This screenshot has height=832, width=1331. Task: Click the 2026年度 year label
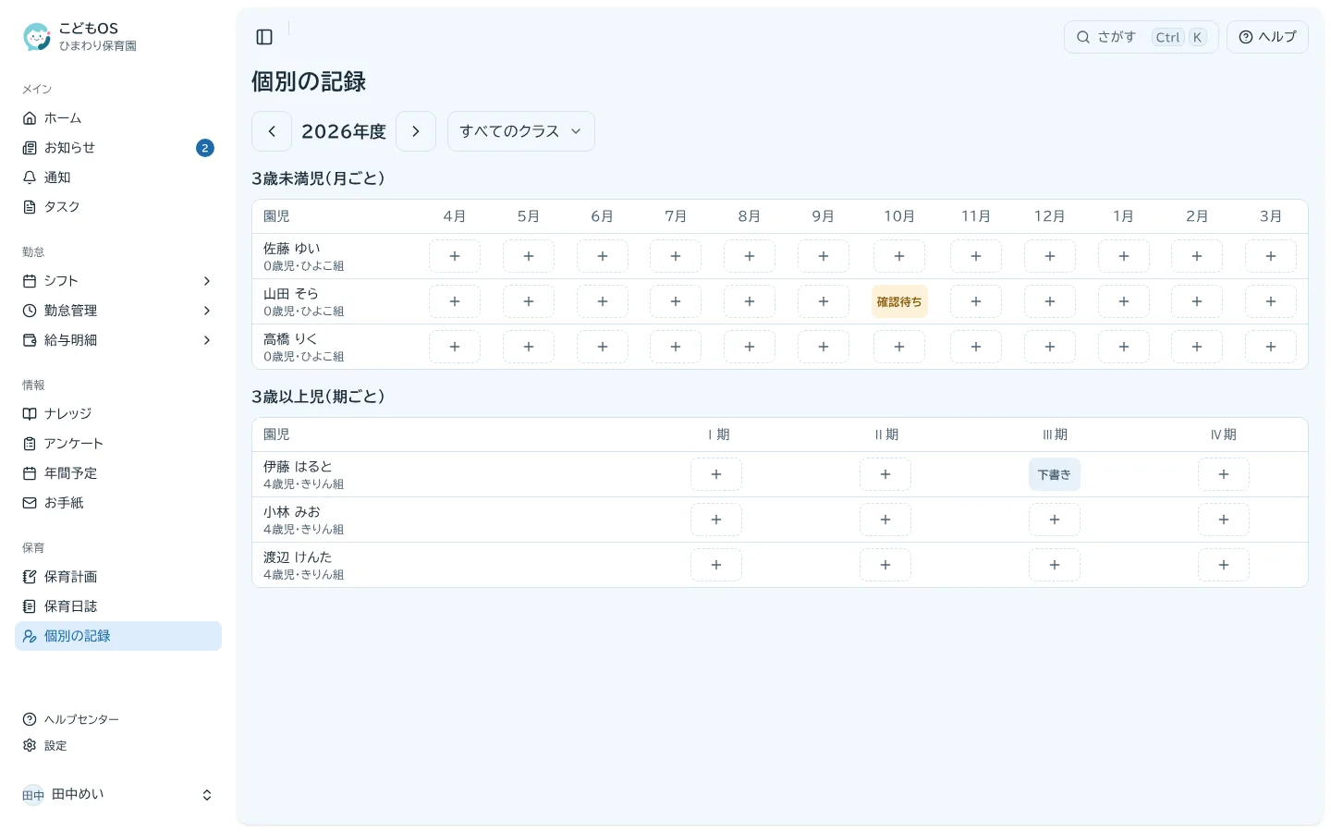coord(344,131)
